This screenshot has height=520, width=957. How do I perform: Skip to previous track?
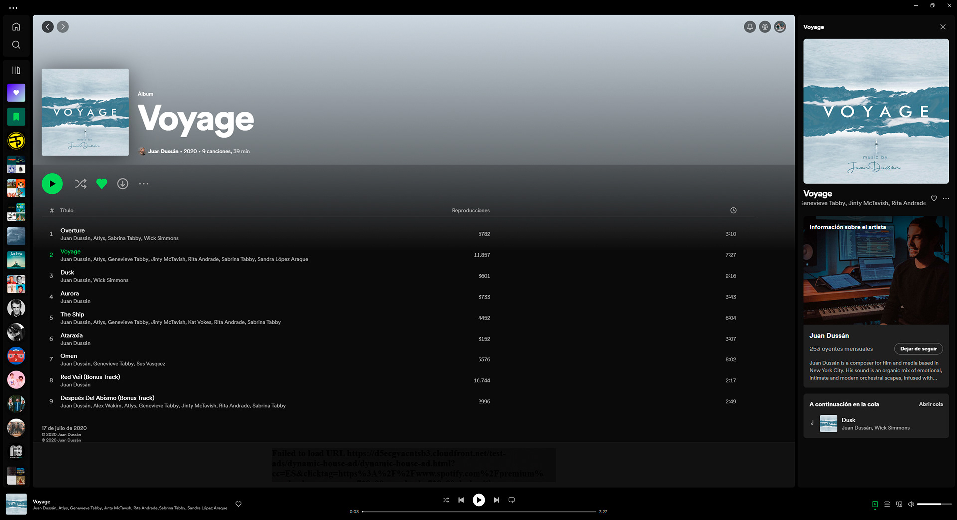[461, 500]
